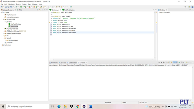Click the New Java Package icon

[x=34, y=7]
